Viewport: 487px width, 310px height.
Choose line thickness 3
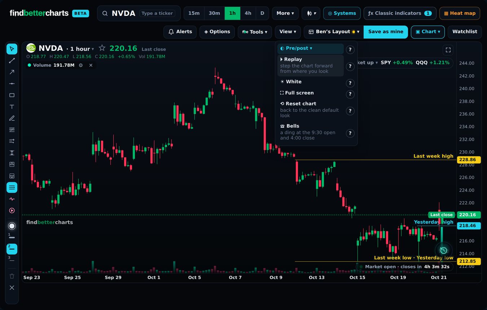tap(12, 260)
